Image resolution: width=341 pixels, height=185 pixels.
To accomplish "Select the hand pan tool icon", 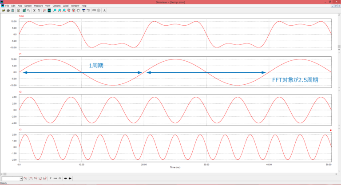I will (x=78, y=10).
